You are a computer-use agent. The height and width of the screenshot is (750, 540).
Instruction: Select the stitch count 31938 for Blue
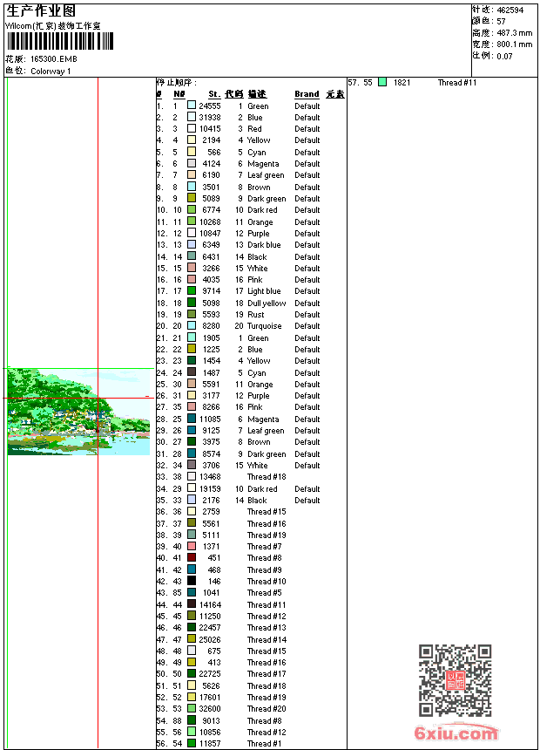pyautogui.click(x=210, y=117)
